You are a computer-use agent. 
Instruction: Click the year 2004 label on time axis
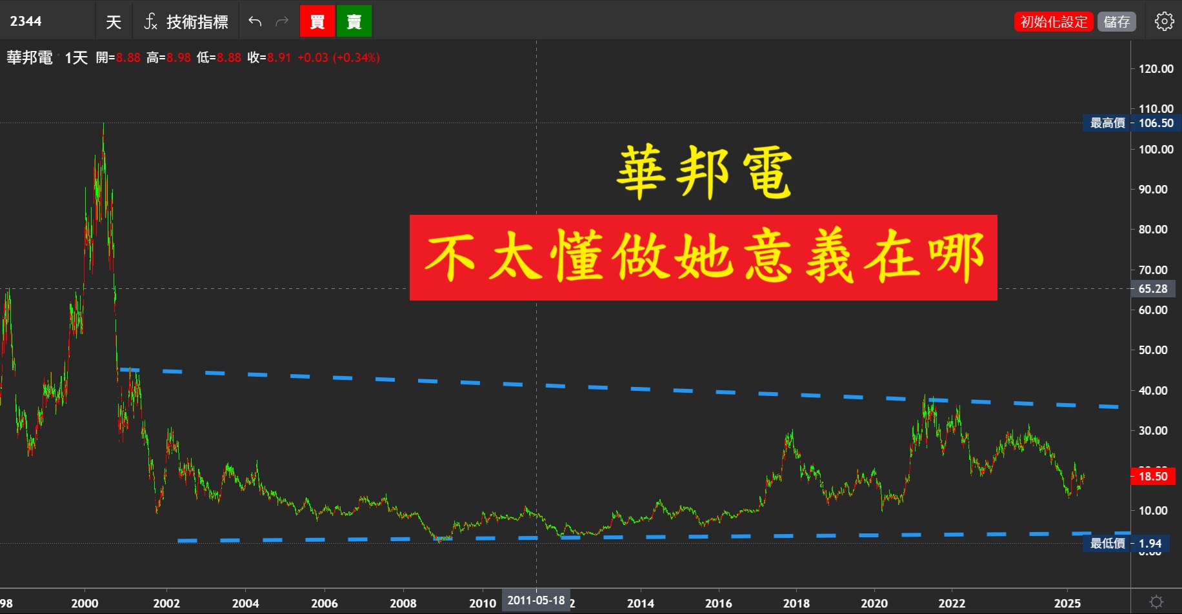coord(245,604)
